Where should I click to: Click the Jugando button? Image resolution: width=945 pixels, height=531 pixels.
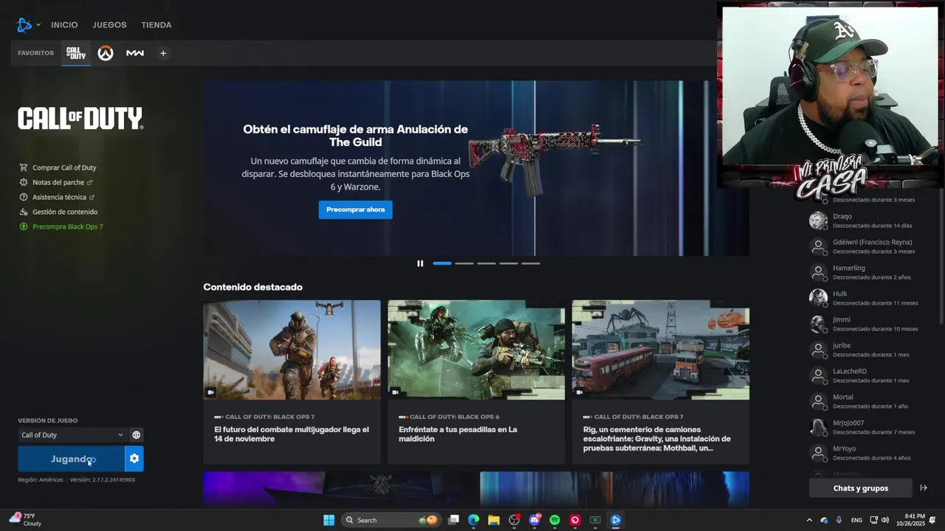point(72,459)
